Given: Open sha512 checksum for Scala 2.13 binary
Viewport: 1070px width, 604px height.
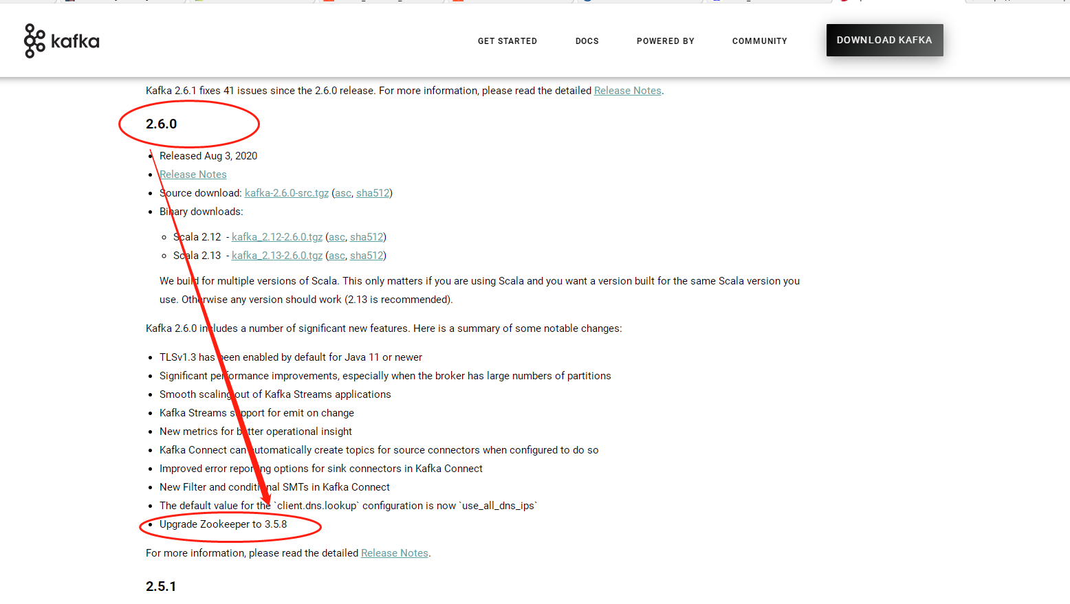Looking at the screenshot, I should click(x=367, y=256).
